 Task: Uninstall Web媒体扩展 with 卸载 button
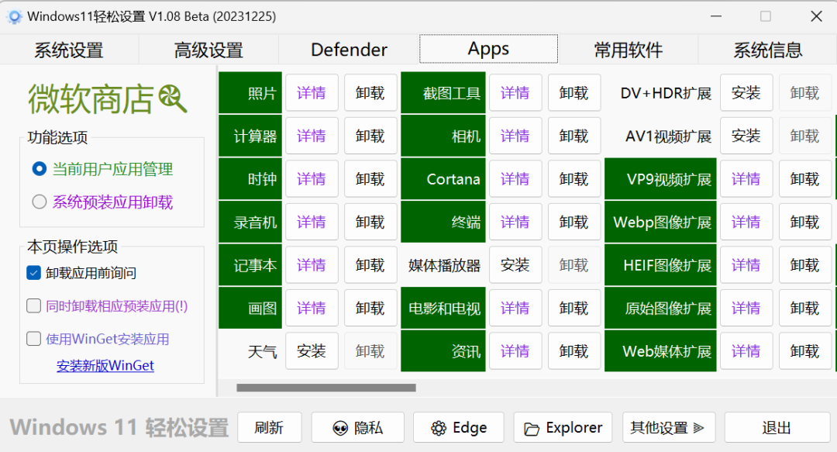[x=805, y=350]
